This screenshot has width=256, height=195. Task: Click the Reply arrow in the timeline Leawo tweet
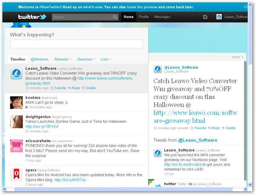[70, 88]
